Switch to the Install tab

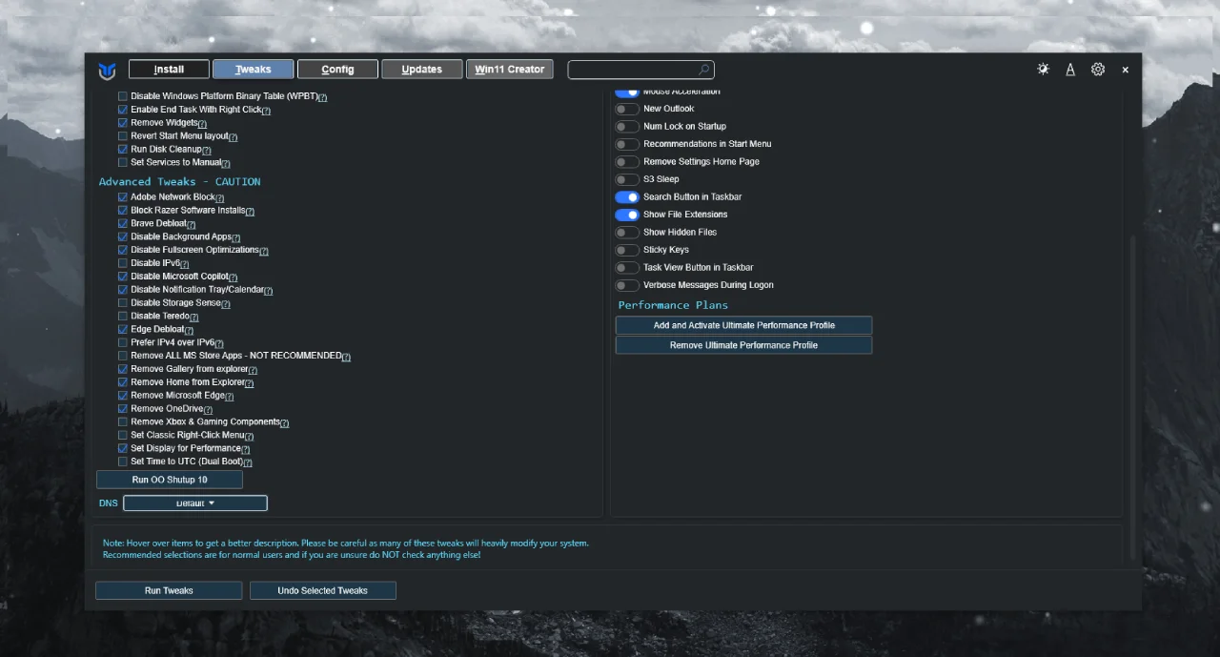[x=169, y=70]
